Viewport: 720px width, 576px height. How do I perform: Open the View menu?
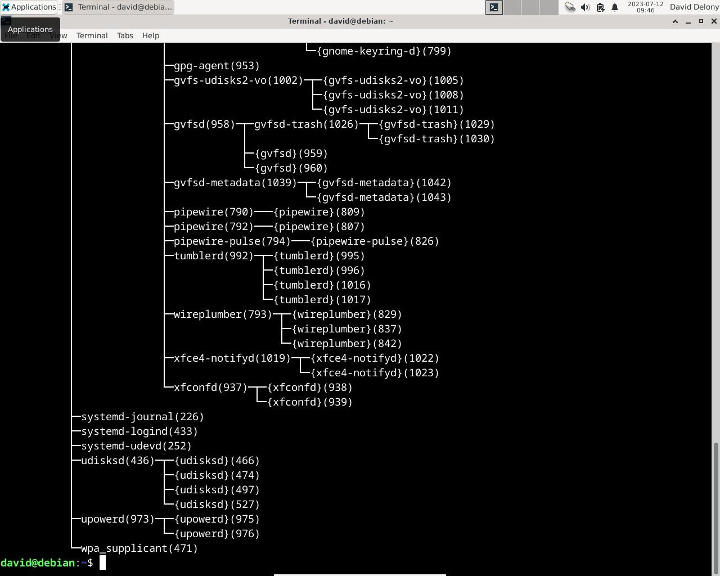tap(58, 35)
